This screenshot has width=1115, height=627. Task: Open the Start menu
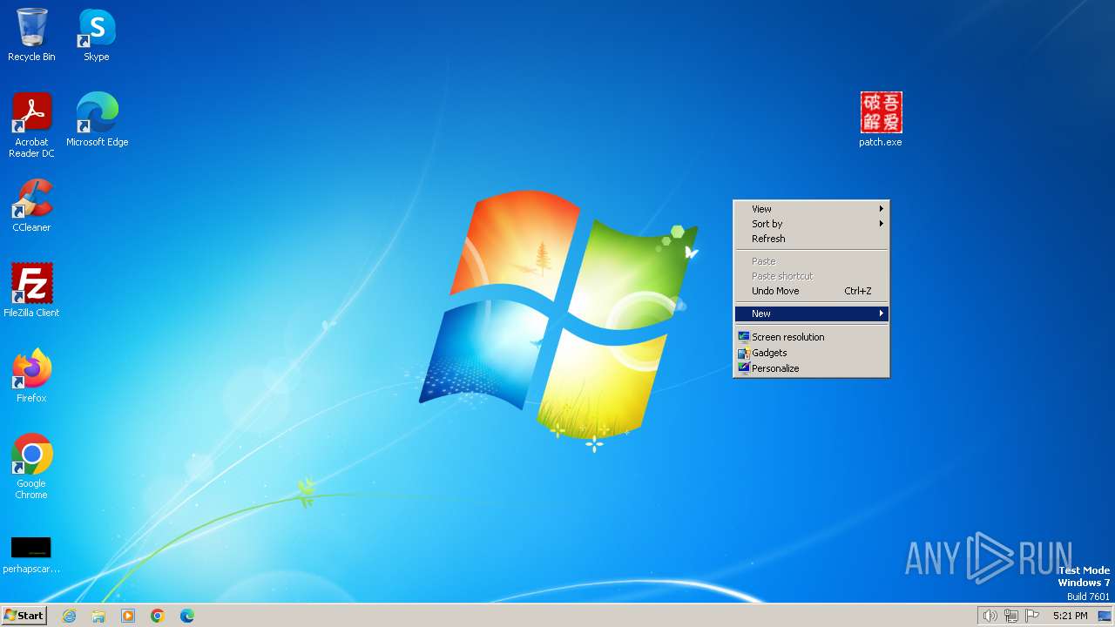pos(24,616)
